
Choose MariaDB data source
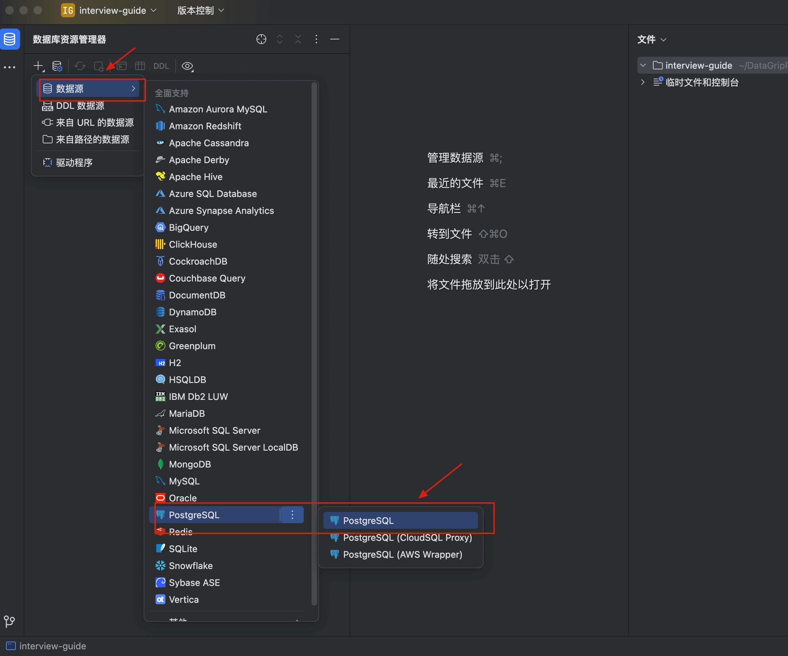227,414
